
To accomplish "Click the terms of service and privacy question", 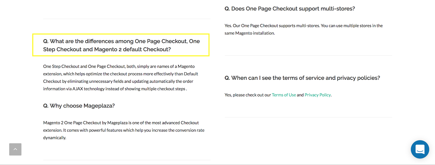I will tap(302, 78).
